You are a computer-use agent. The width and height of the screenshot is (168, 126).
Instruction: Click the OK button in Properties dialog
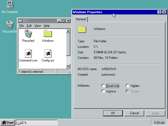click(113, 113)
